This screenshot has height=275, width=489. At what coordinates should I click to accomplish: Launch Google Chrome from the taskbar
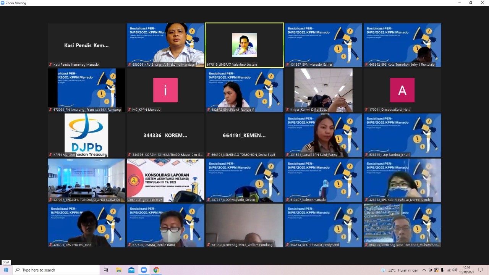156,270
